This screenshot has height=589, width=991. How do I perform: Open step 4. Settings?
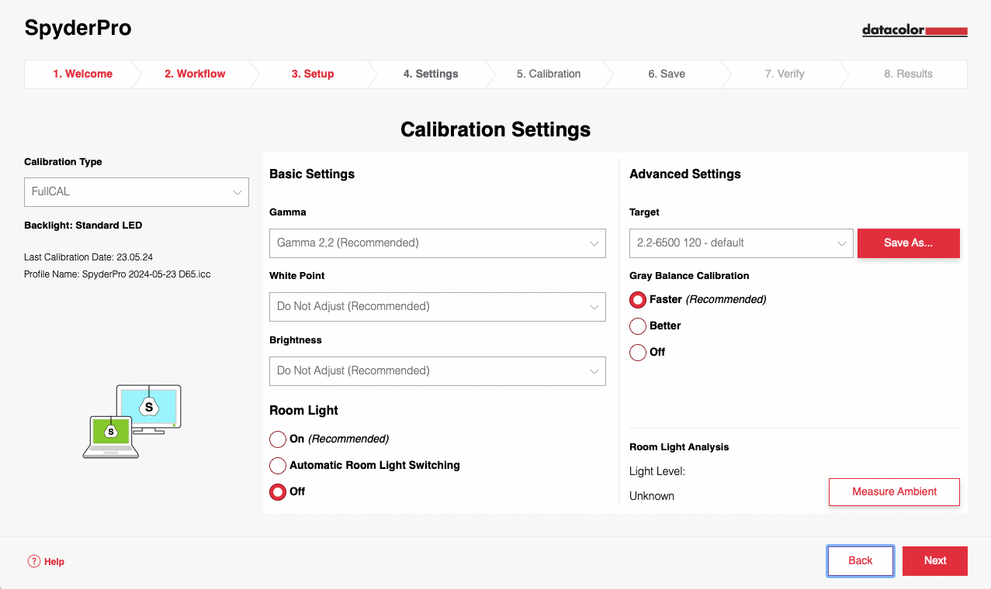pyautogui.click(x=431, y=74)
